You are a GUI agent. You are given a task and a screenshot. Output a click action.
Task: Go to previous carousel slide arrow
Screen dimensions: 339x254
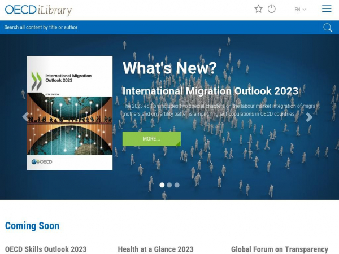(x=25, y=117)
